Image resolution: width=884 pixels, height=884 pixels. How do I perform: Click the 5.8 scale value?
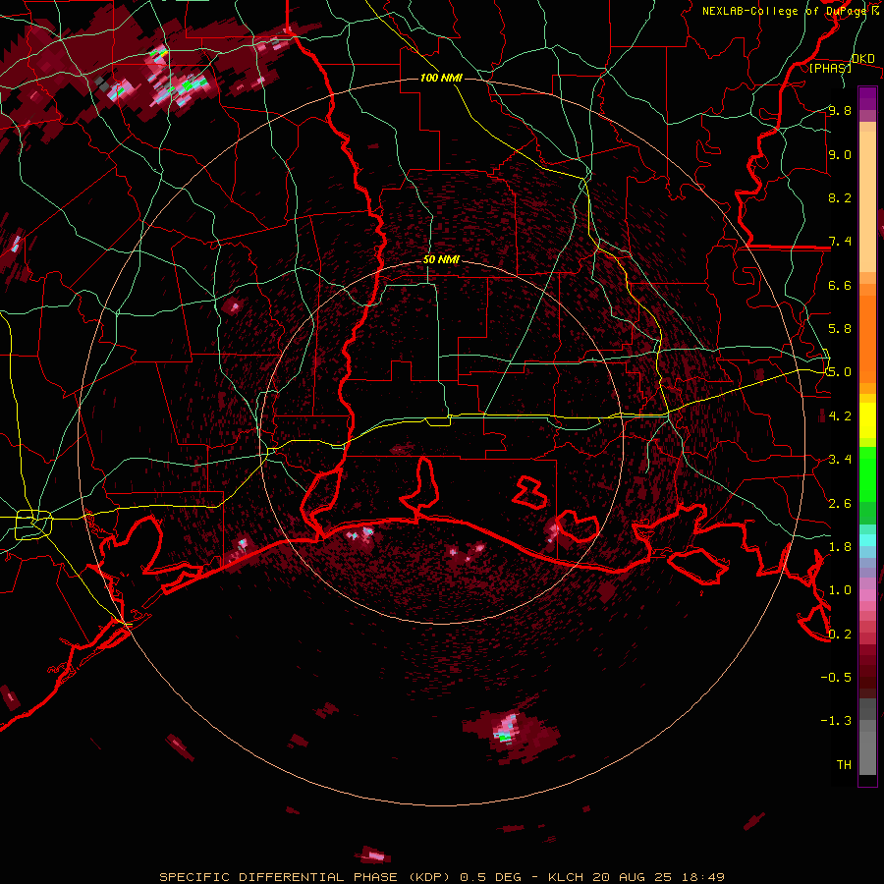point(840,329)
